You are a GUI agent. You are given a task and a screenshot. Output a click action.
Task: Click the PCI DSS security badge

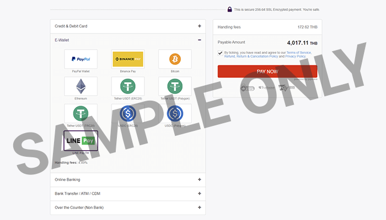click(286, 87)
